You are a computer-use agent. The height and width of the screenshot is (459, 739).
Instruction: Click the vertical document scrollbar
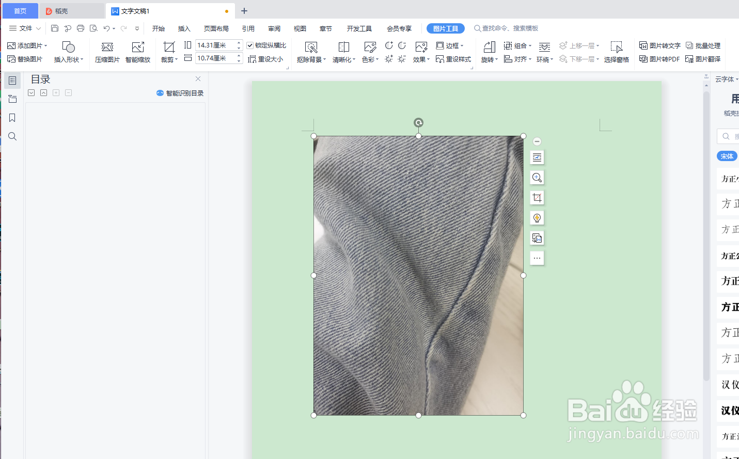pyautogui.click(x=706, y=236)
